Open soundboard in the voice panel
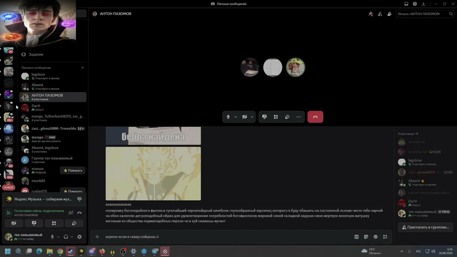Image resolution: width=457 pixels, height=257 pixels. click(74, 223)
